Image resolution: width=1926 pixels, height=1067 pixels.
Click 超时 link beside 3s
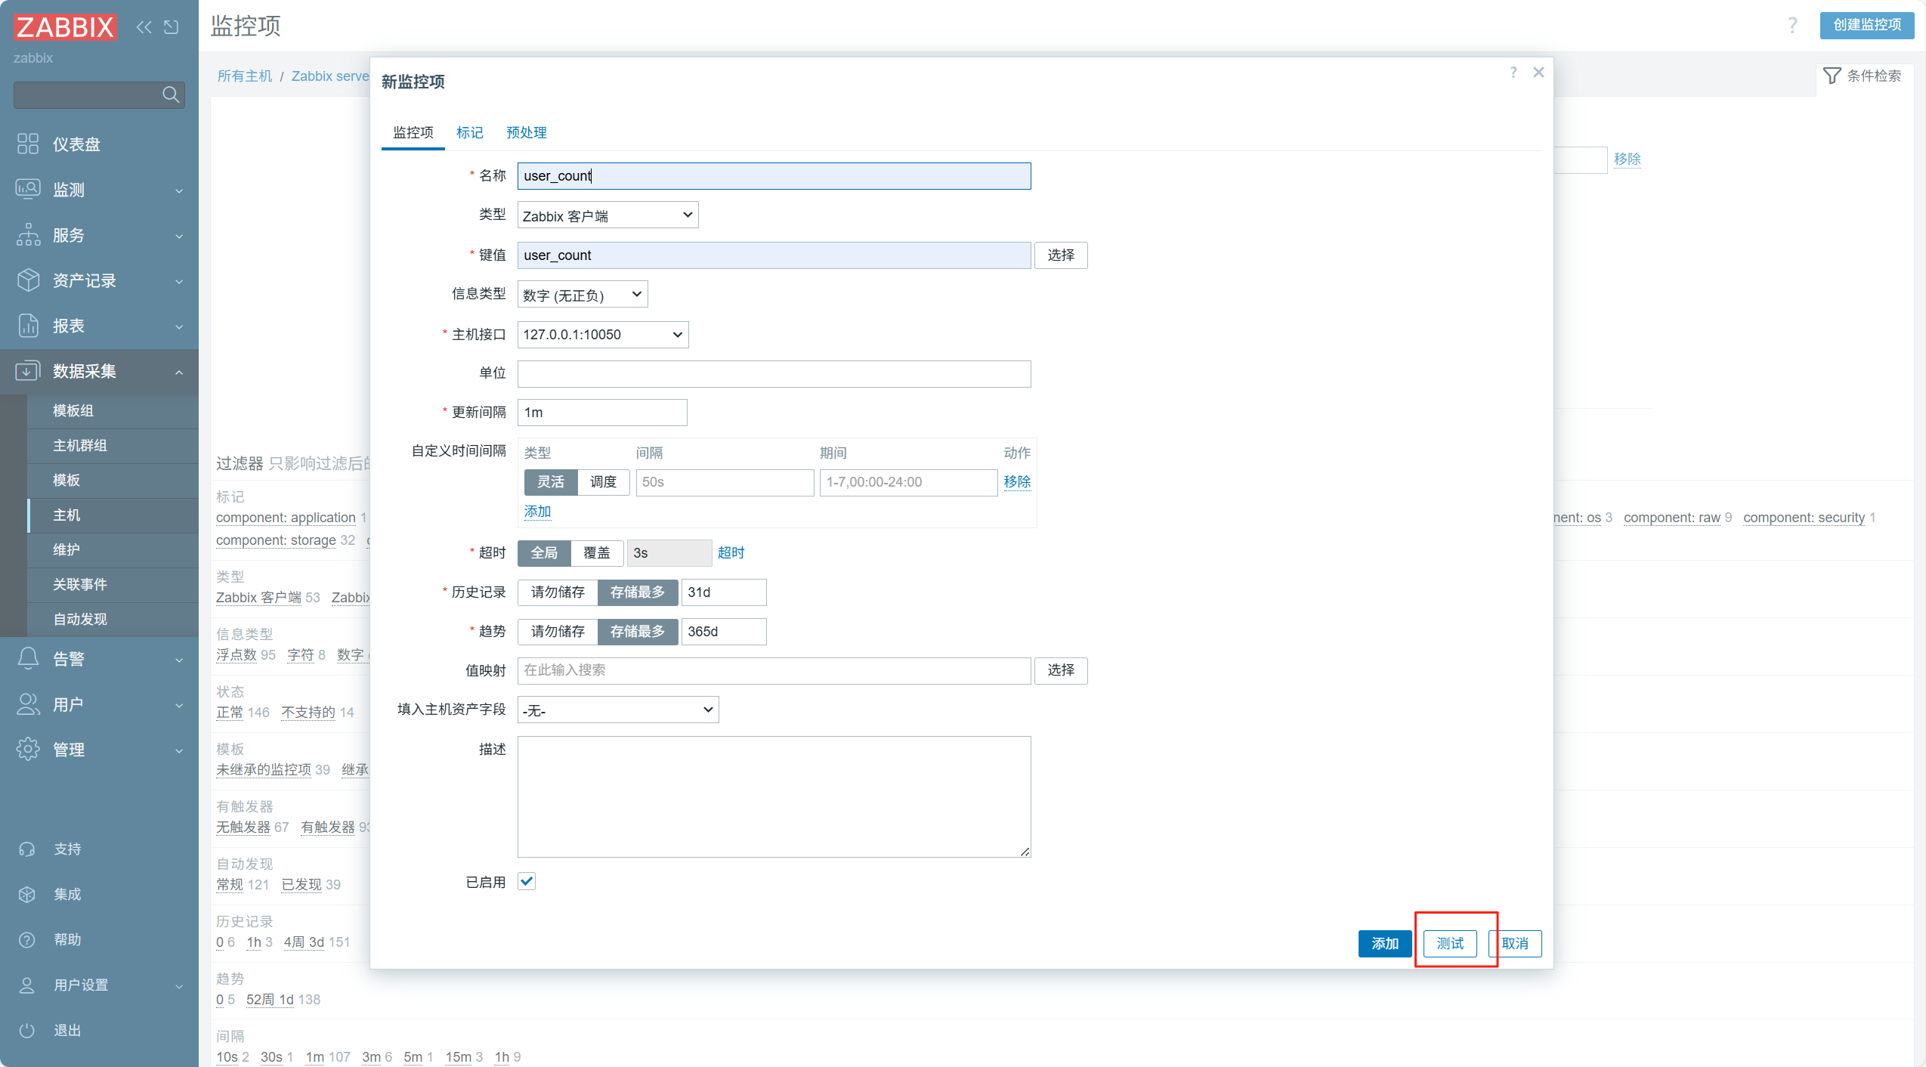coord(731,552)
